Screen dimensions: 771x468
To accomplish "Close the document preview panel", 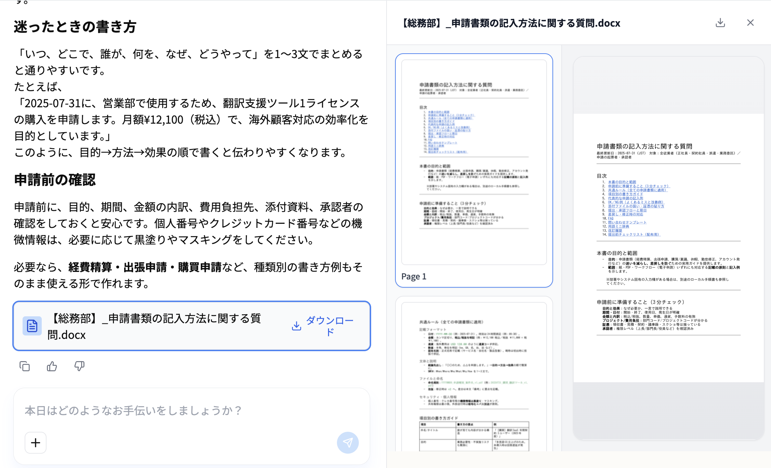I will (x=750, y=23).
